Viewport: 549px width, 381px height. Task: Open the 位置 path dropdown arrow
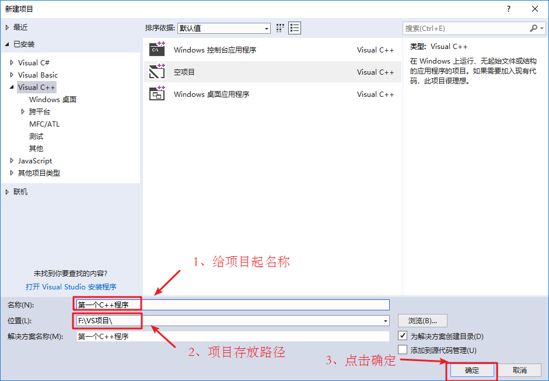tap(385, 321)
